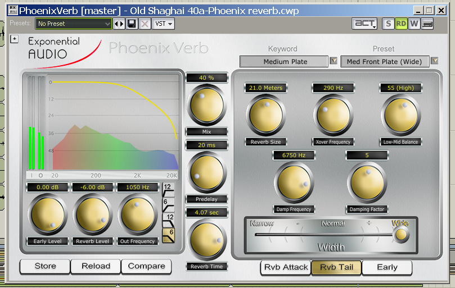The width and height of the screenshot is (455, 288).
Task: Select the 12 dB low-pass filter icon
Action: pos(168,220)
